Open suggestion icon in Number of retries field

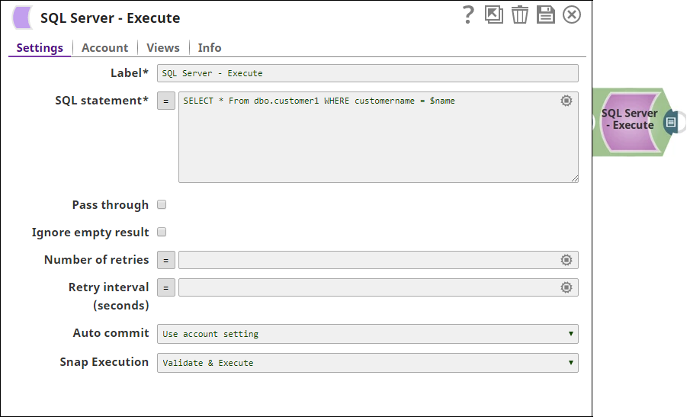pos(566,260)
